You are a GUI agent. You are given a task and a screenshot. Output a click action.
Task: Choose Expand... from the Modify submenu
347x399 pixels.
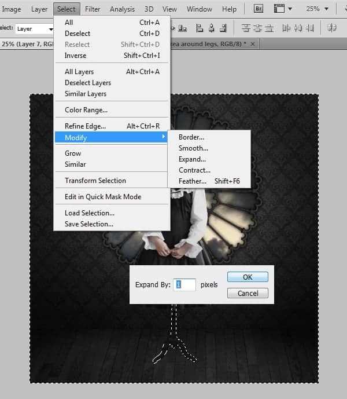tap(192, 159)
